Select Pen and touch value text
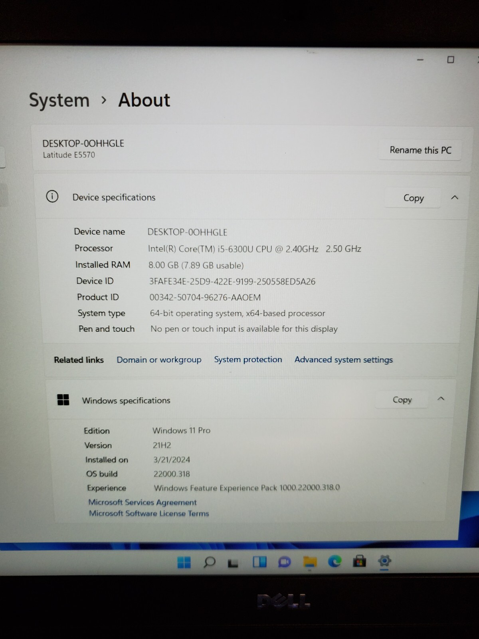 pos(244,329)
